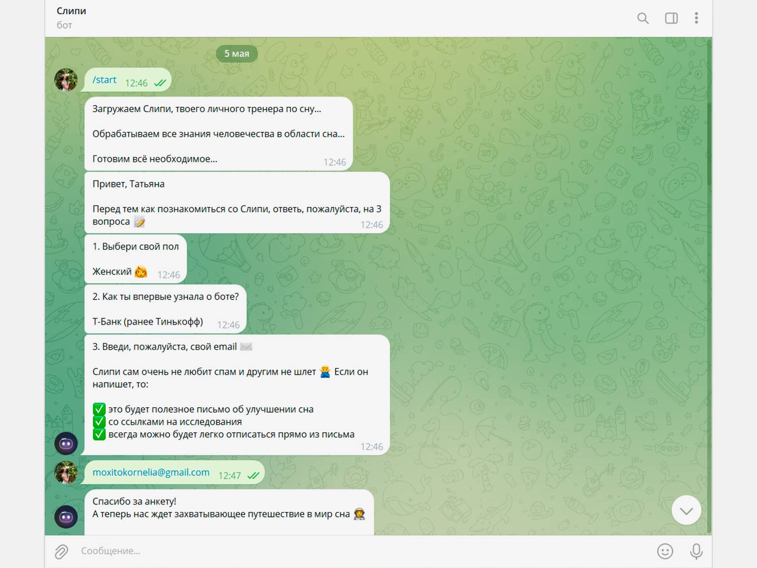Click the Женский answer message bubble
The image size is (757, 568).
click(136, 259)
